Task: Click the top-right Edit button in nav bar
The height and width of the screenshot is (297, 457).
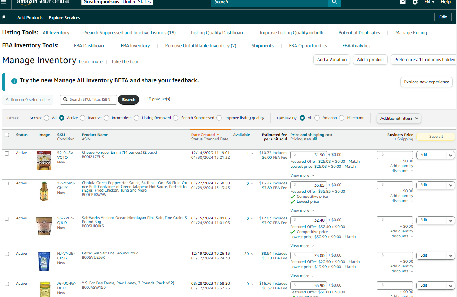Action: (443, 17)
